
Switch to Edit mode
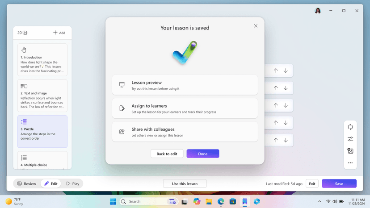tap(51, 184)
